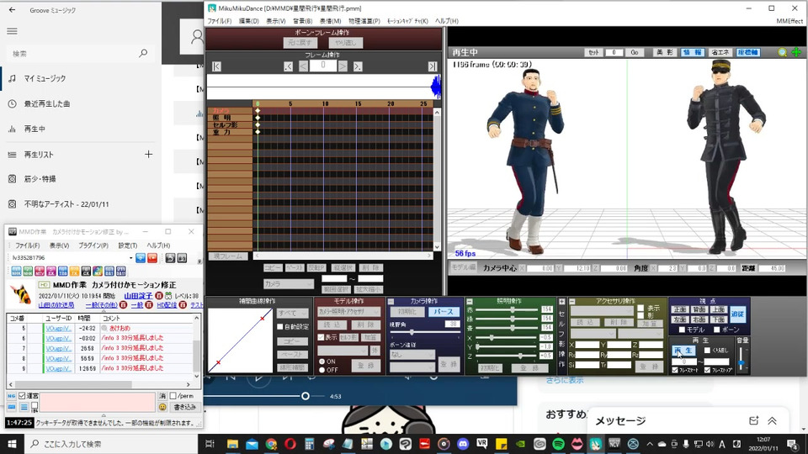Show hidden system tray icons

click(649, 444)
